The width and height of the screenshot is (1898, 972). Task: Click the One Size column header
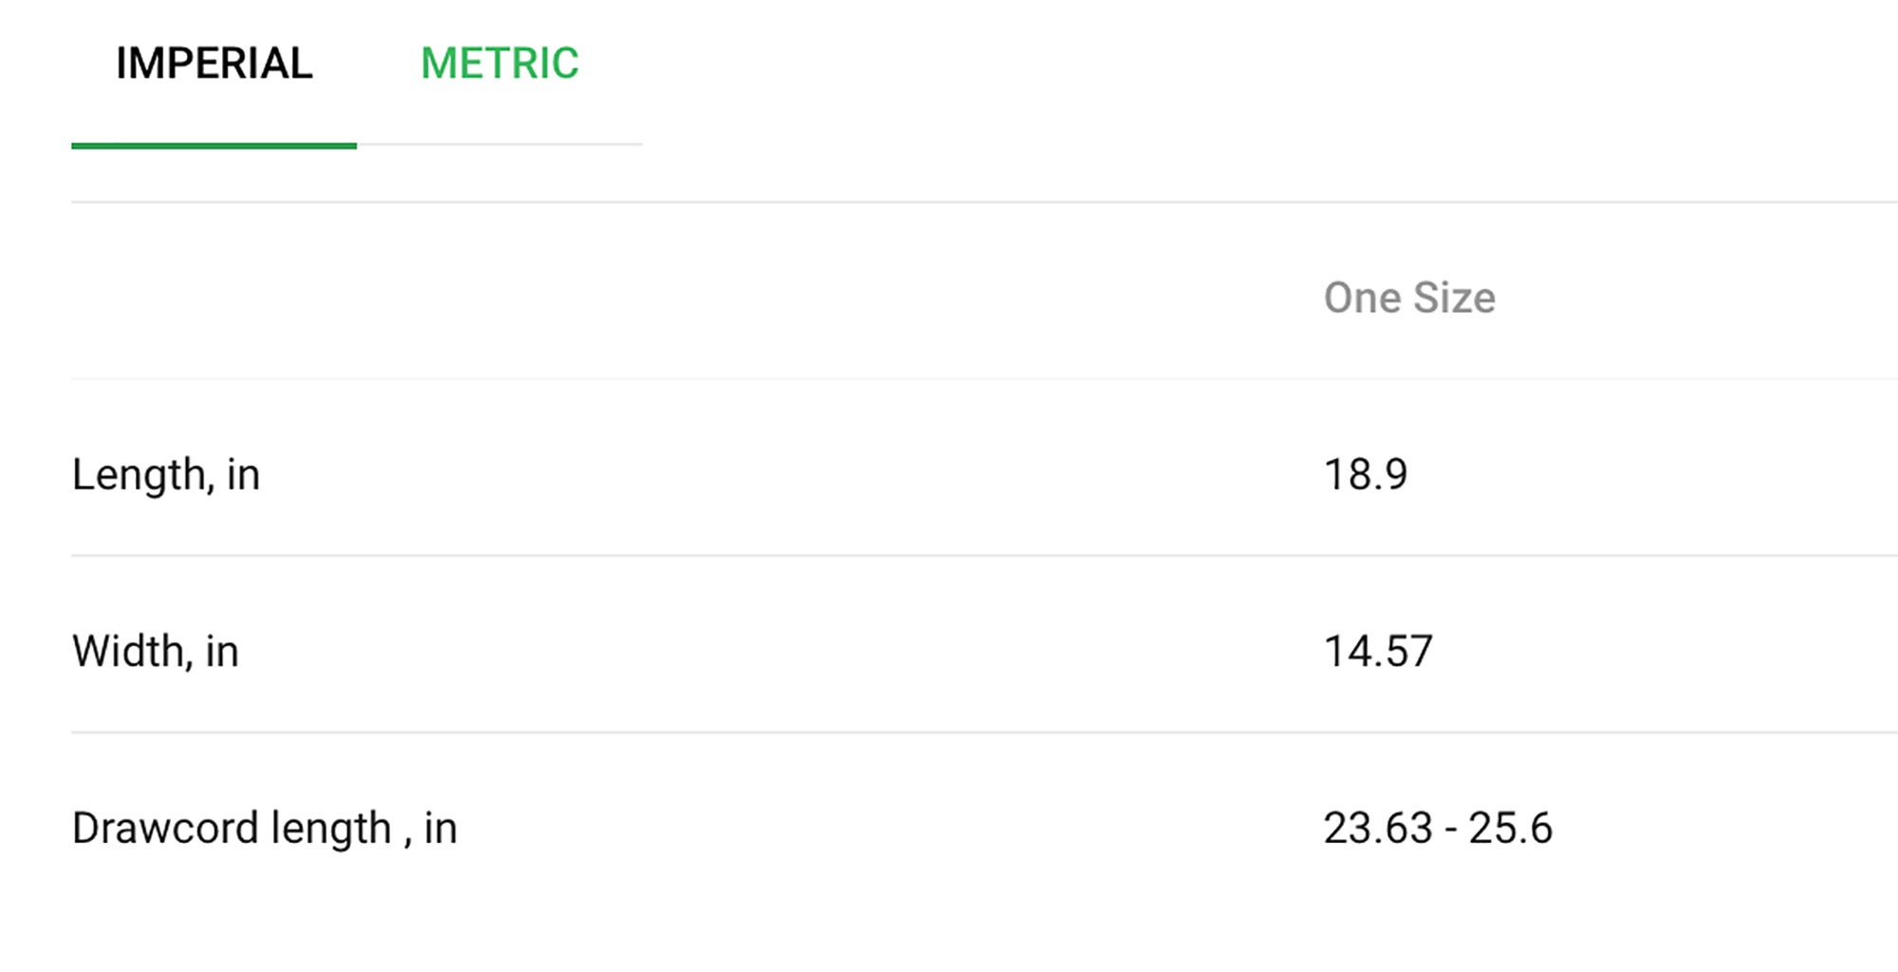pyautogui.click(x=1409, y=298)
